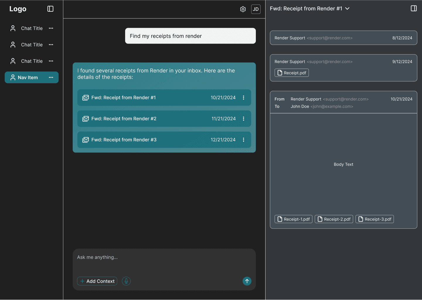Image resolution: width=422 pixels, height=300 pixels.
Task: Click the mail icon of Render #2 receipt
Action: click(86, 119)
